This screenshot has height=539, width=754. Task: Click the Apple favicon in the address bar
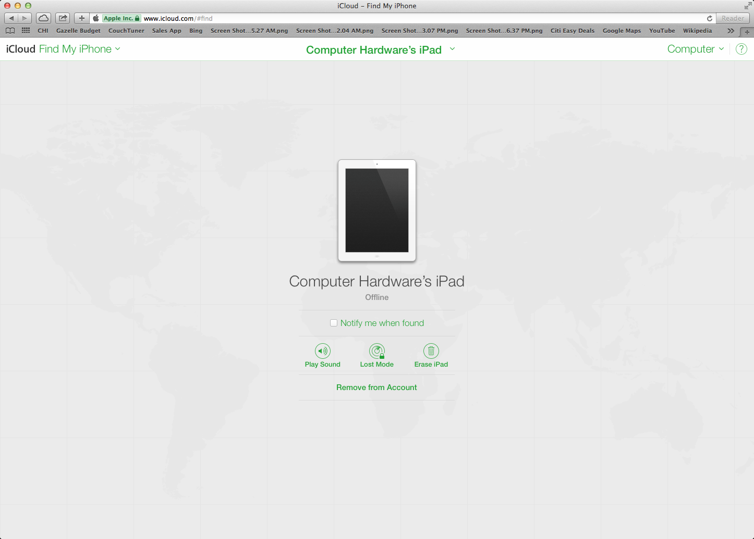pyautogui.click(x=96, y=18)
